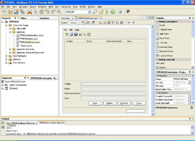Expand the Test Packages tree node
Image resolution: width=195 pixels, height=141 pixels.
tap(6, 56)
